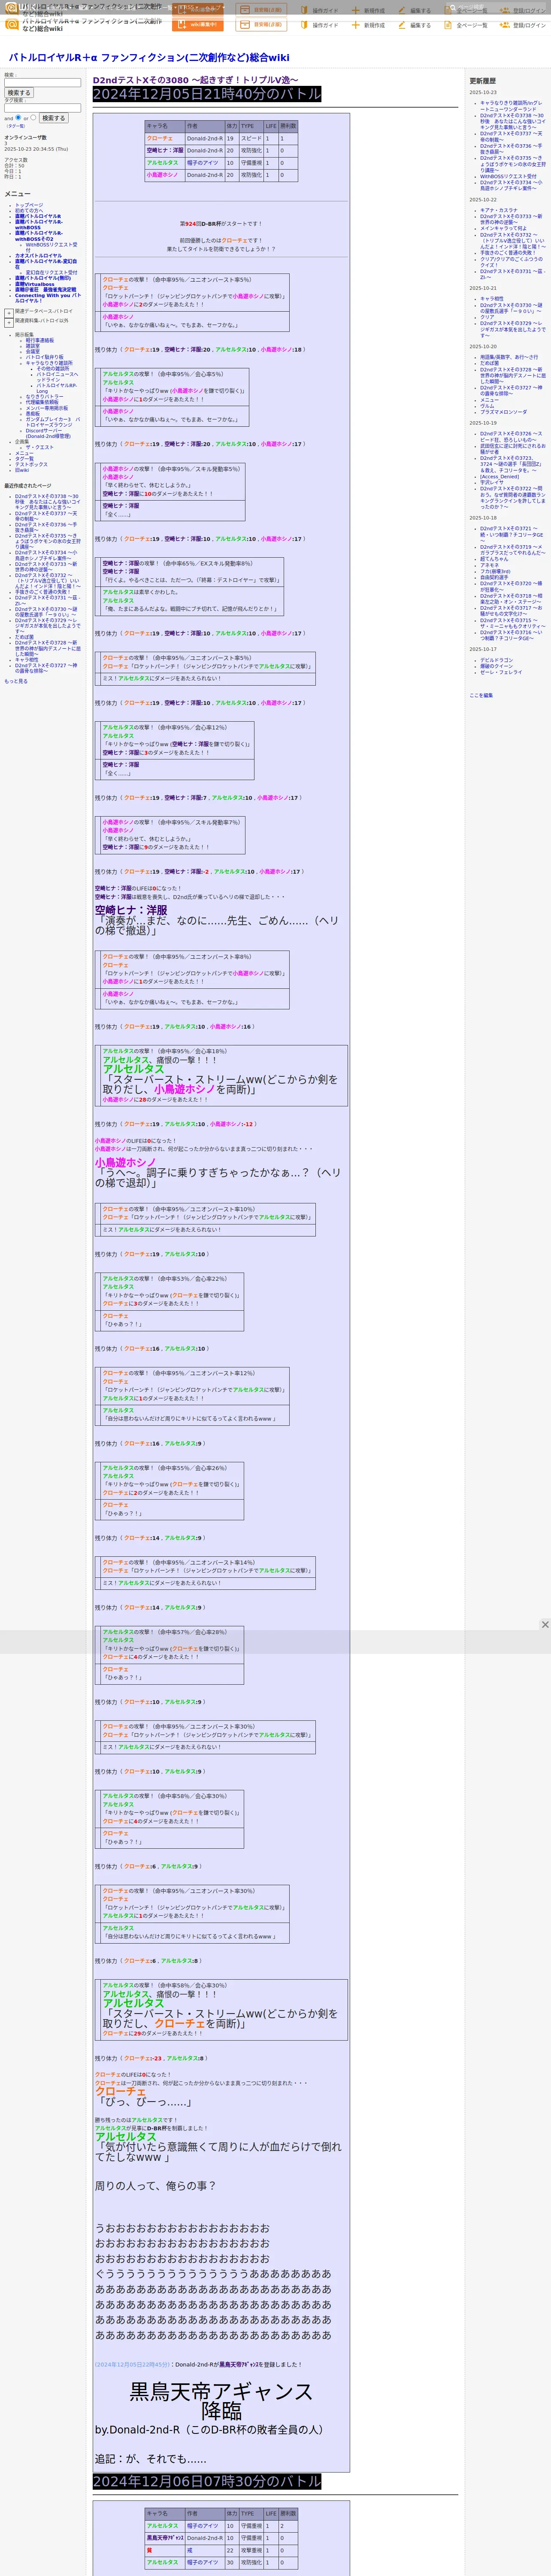Screen dimensions: 551x2576
Task: Go to トップページ in the menu
Action: (x=29, y=205)
